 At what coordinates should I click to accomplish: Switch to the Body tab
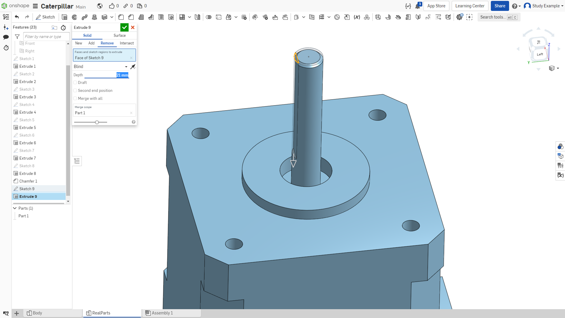(x=53, y=313)
